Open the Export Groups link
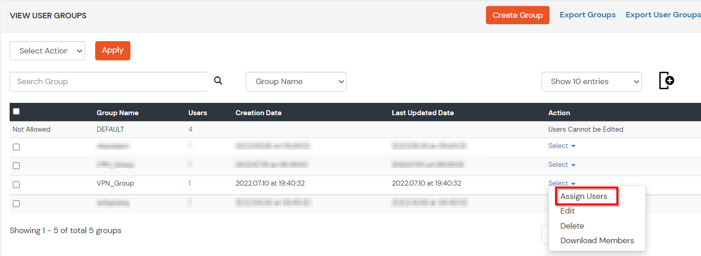Viewport: 701px width, 256px height. click(x=588, y=15)
